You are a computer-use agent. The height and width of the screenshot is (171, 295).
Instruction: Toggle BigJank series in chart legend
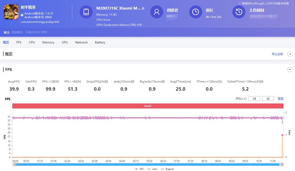click(168, 169)
